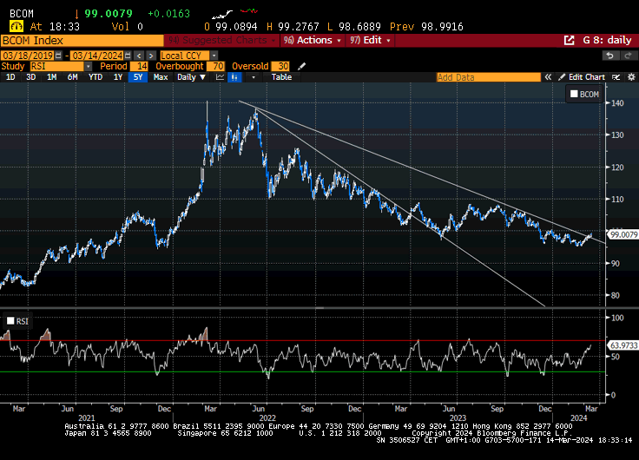Viewport: 639px width, 460px height.
Task: Click the Overbought value field 70
Action: pyautogui.click(x=215, y=66)
